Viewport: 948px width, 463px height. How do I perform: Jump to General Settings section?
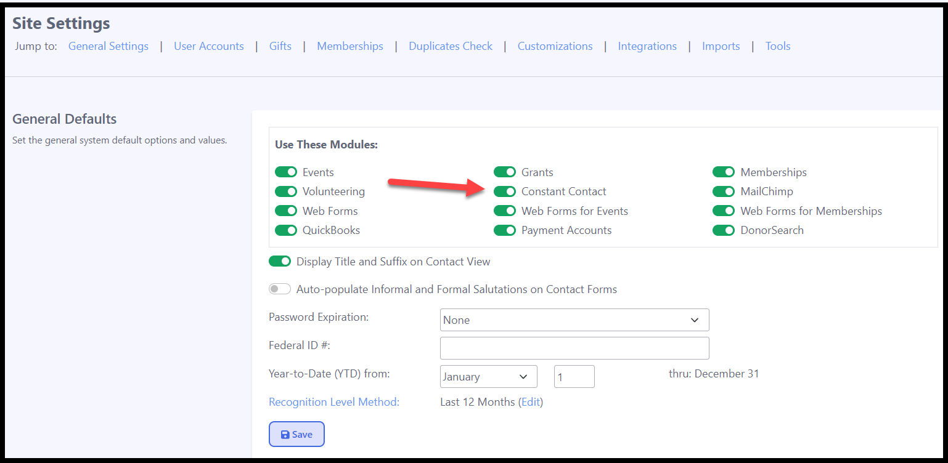[108, 46]
